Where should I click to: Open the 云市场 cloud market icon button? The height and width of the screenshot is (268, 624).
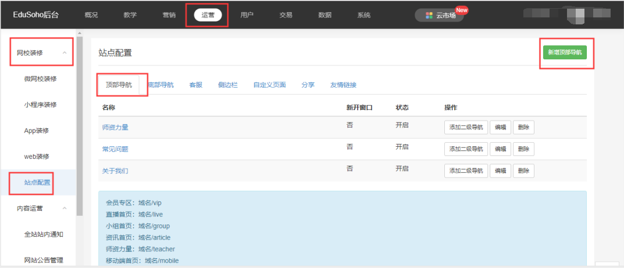[439, 16]
